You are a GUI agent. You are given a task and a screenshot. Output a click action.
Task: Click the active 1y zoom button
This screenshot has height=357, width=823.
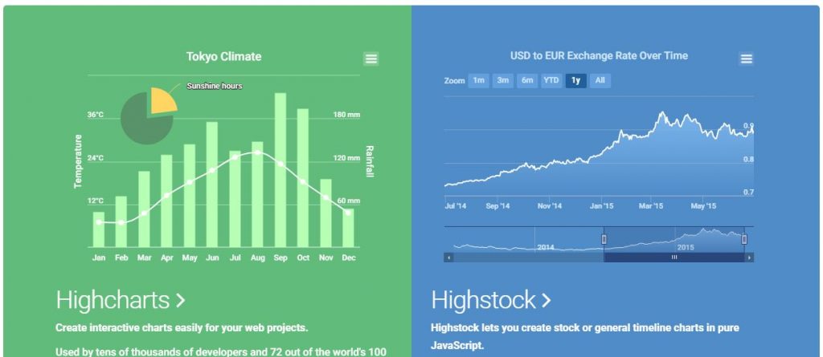pyautogui.click(x=575, y=80)
